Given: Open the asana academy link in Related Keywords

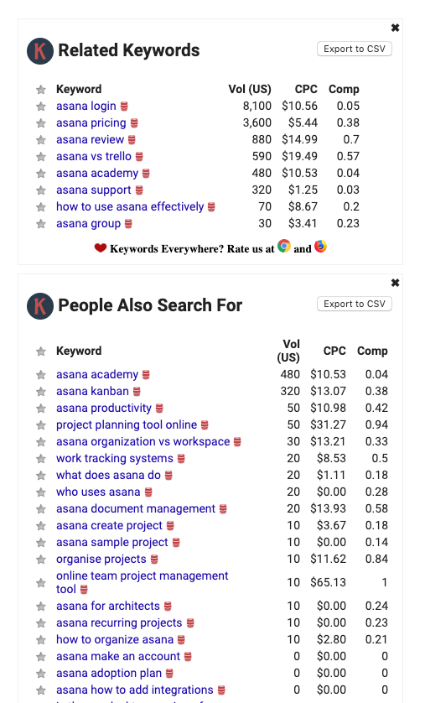Looking at the screenshot, I should coord(97,173).
